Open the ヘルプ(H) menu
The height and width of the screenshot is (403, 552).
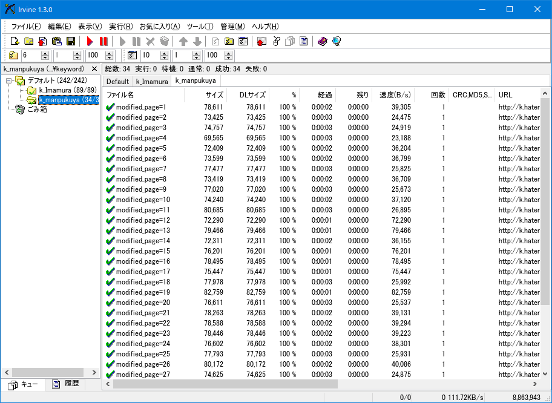click(x=265, y=27)
